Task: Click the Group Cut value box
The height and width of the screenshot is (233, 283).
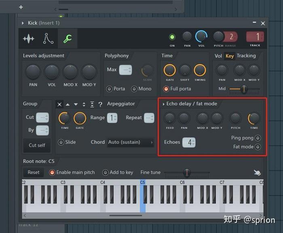Action: click(x=42, y=118)
